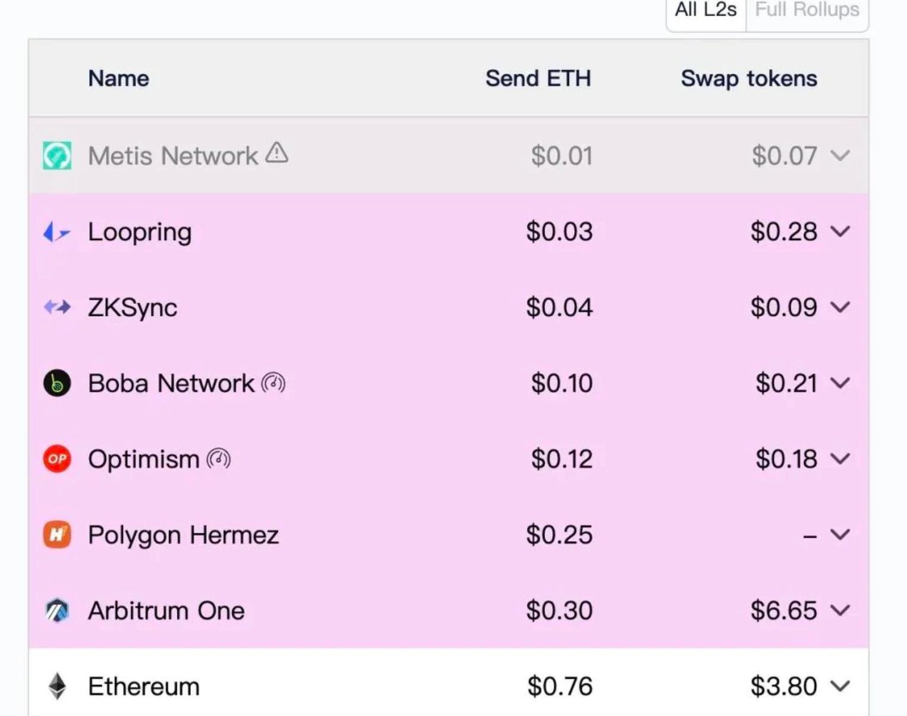Click the Loopring logo icon
Image resolution: width=907 pixels, height=716 pixels.
pyautogui.click(x=57, y=232)
